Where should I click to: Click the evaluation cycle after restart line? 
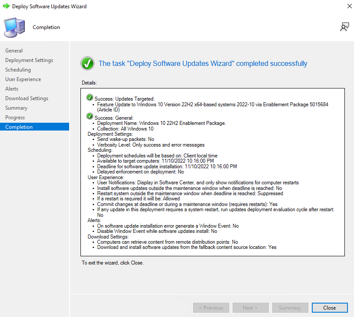[216, 212]
